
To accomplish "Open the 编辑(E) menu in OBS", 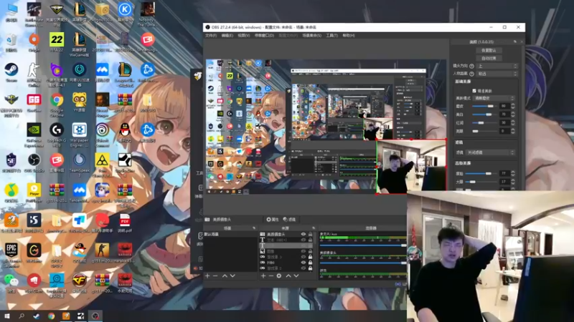I will tap(227, 35).
